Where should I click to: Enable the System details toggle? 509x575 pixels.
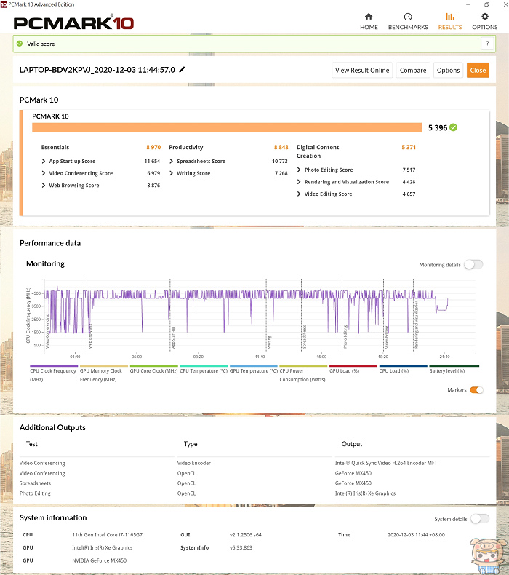pos(479,519)
